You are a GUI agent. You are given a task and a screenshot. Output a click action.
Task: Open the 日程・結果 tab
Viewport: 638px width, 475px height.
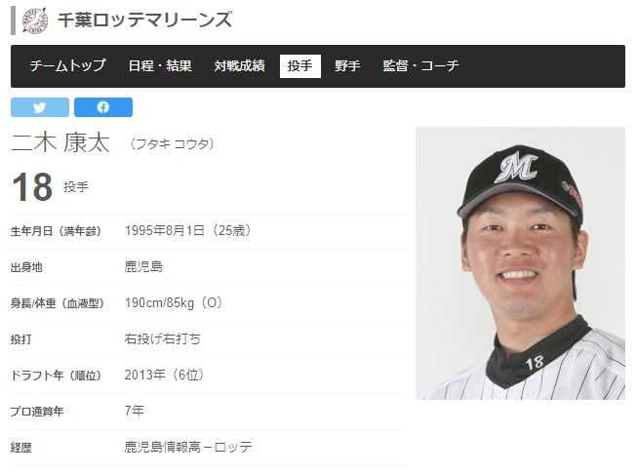coord(160,66)
